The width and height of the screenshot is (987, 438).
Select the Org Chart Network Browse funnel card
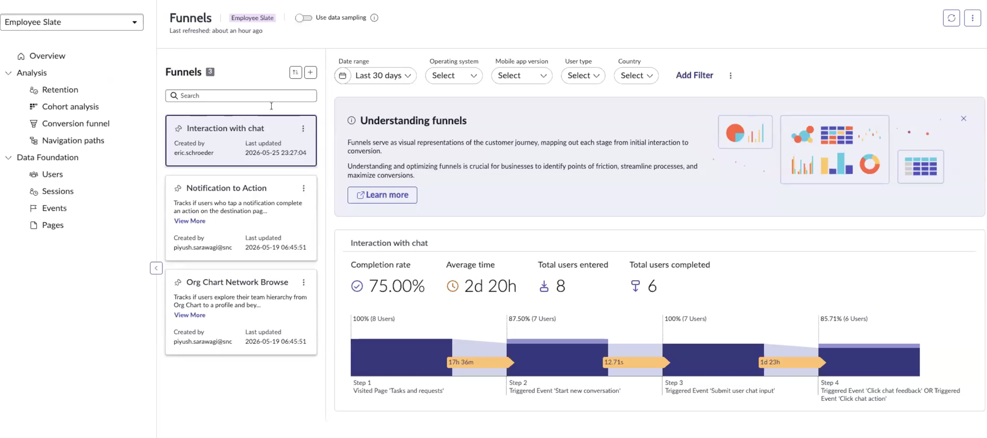[x=241, y=312]
